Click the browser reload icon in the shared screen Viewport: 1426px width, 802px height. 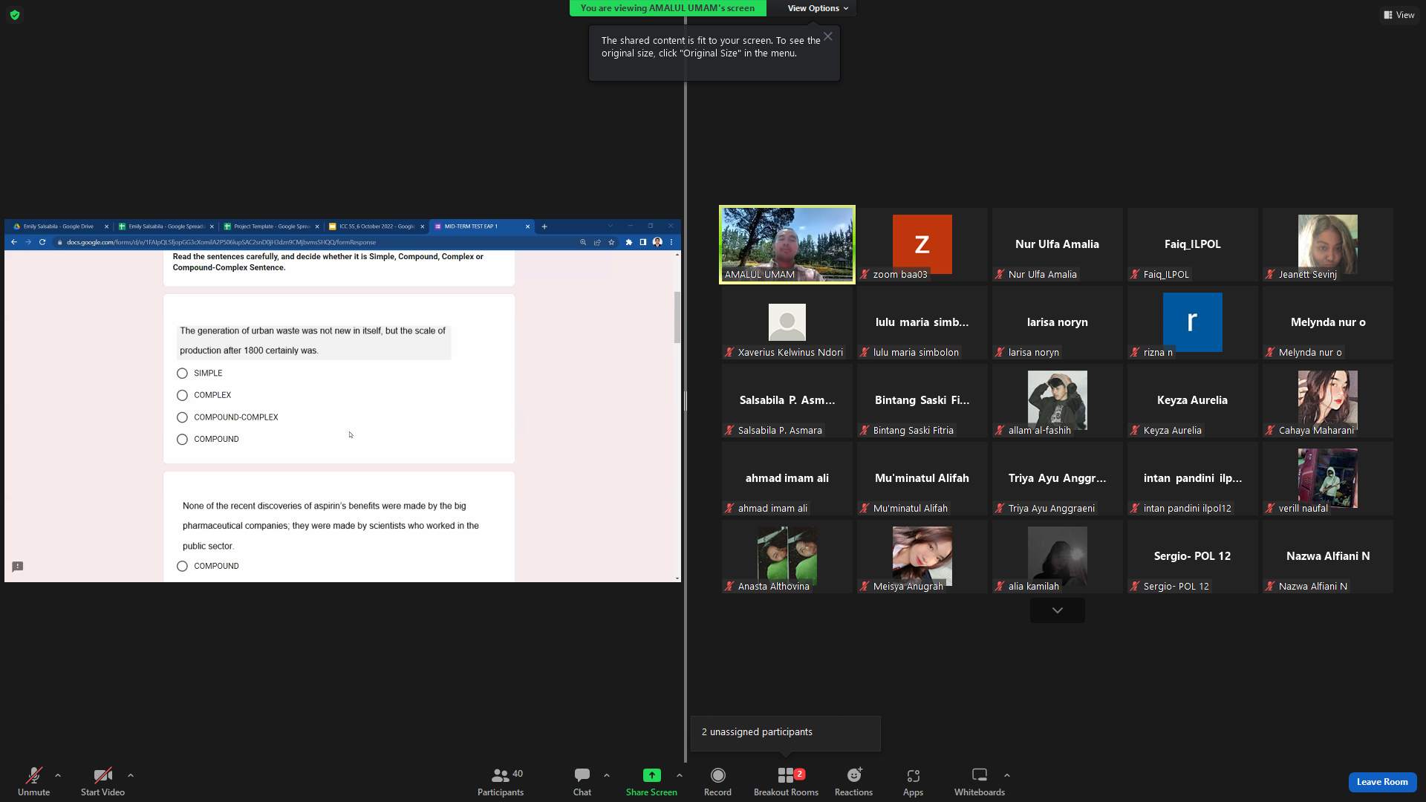pos(42,242)
